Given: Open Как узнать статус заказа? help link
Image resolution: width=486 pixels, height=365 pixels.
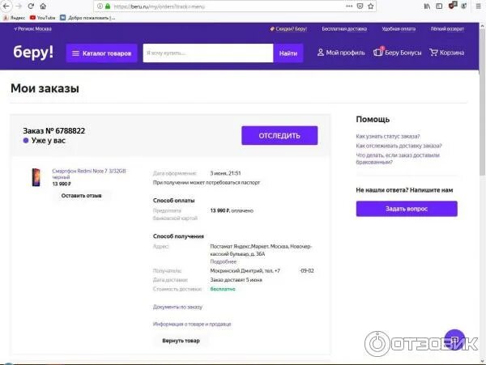Looking at the screenshot, I should click(388, 136).
